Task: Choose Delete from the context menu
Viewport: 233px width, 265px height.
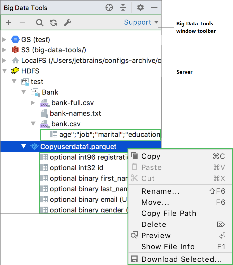Action: (x=180, y=224)
